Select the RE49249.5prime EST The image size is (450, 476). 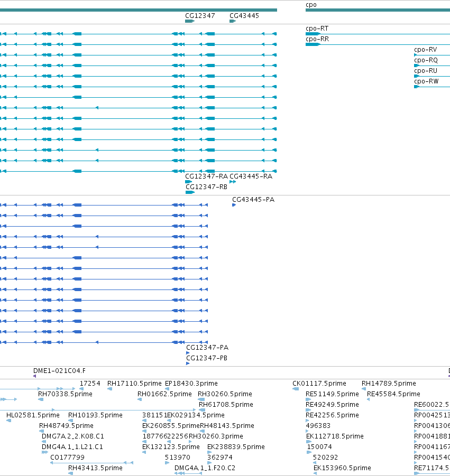(332, 405)
